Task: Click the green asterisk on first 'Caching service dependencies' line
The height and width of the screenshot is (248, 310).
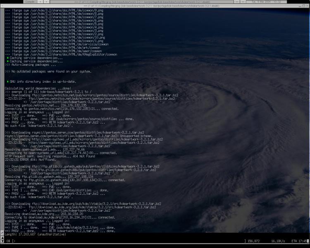Action: pyautogui.click(x=7, y=58)
